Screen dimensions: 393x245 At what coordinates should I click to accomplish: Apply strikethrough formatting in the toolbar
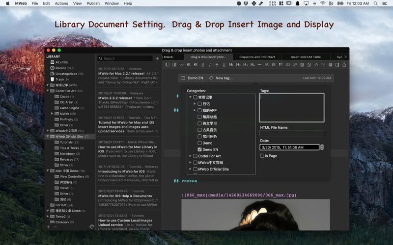click(x=217, y=65)
